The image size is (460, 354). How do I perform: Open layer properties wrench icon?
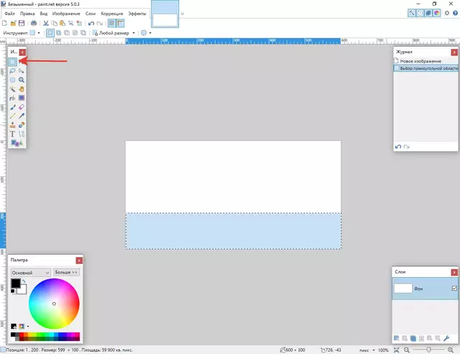point(447,337)
